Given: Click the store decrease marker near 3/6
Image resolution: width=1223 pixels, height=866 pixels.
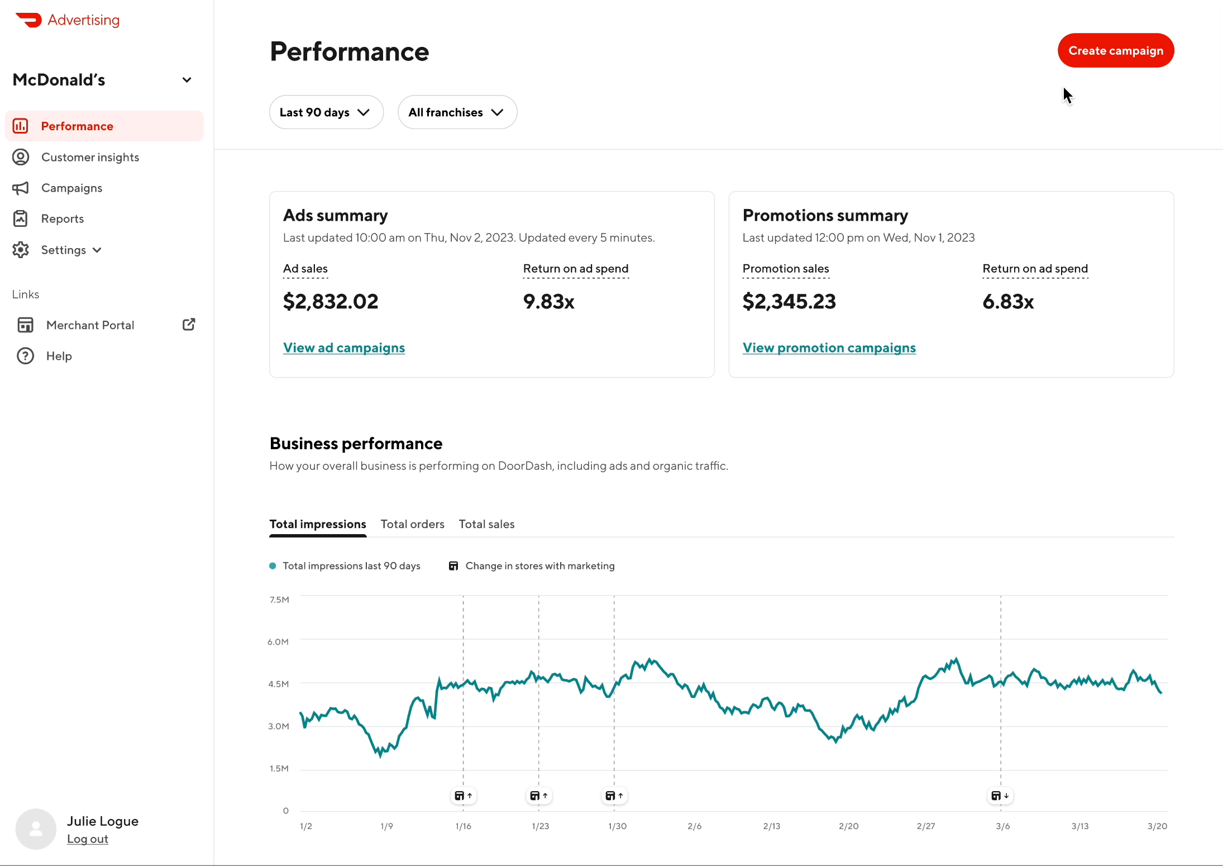Looking at the screenshot, I should point(1000,796).
